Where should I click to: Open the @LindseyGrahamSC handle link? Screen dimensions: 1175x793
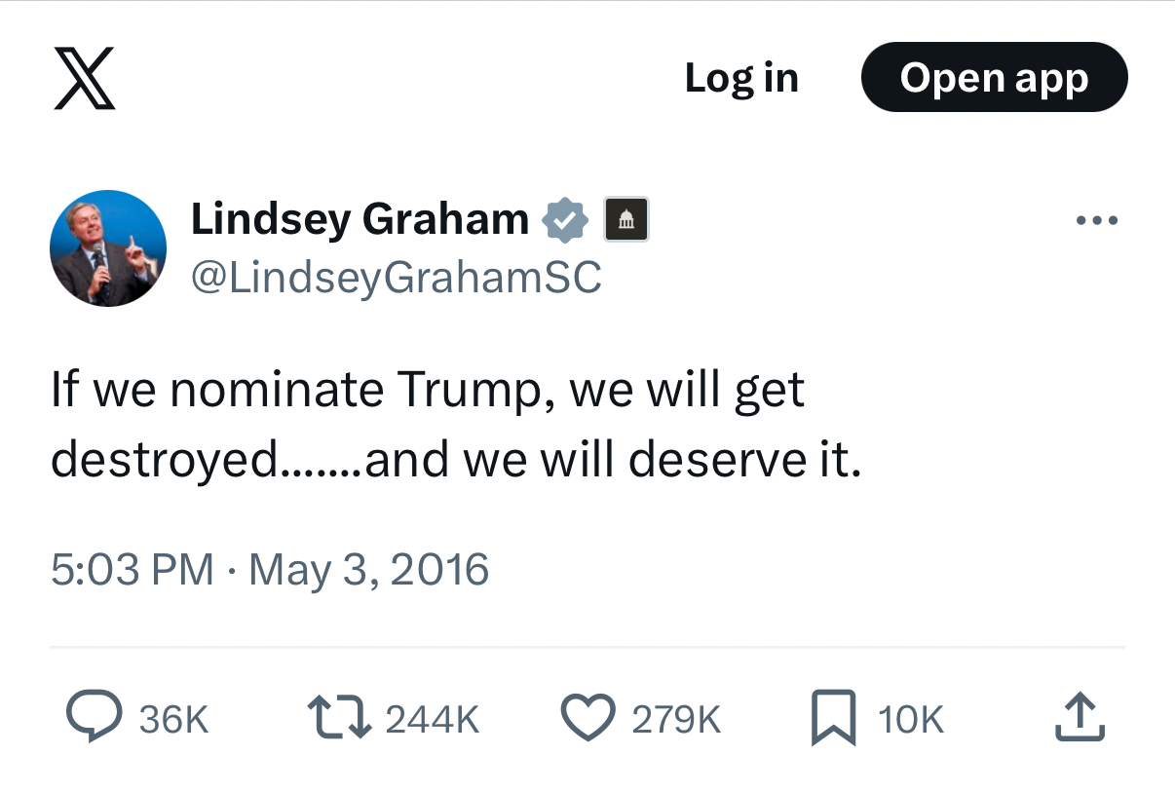[397, 278]
